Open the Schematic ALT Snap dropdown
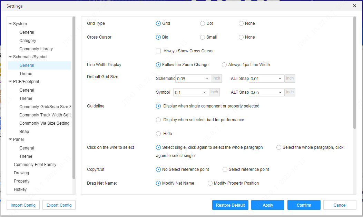Viewport: 363px width, 217px height. [266, 78]
